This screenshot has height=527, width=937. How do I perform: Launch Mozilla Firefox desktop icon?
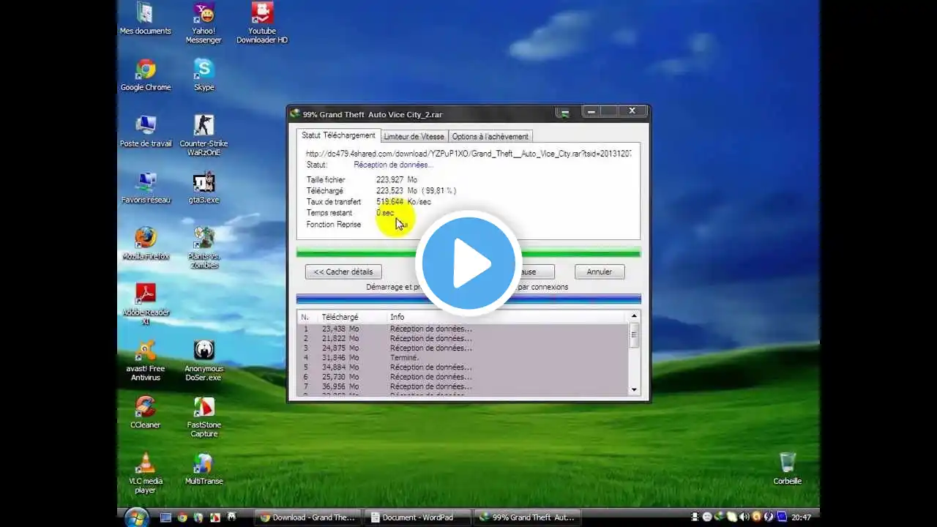click(145, 244)
